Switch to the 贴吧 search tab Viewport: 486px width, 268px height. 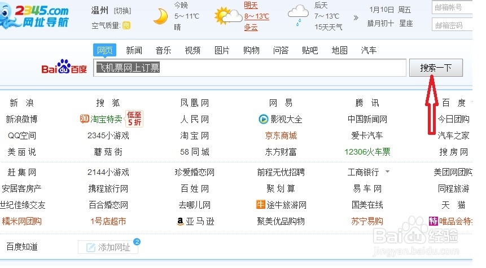310,50
